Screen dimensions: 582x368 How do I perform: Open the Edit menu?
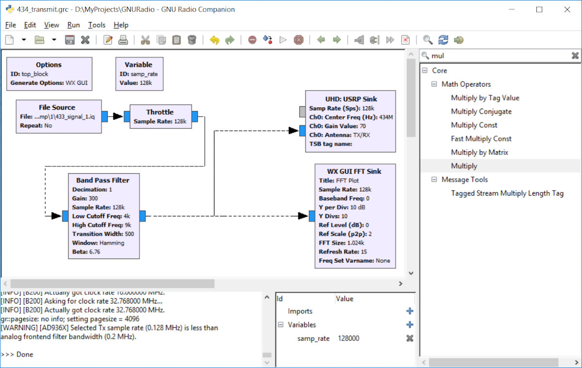30,25
